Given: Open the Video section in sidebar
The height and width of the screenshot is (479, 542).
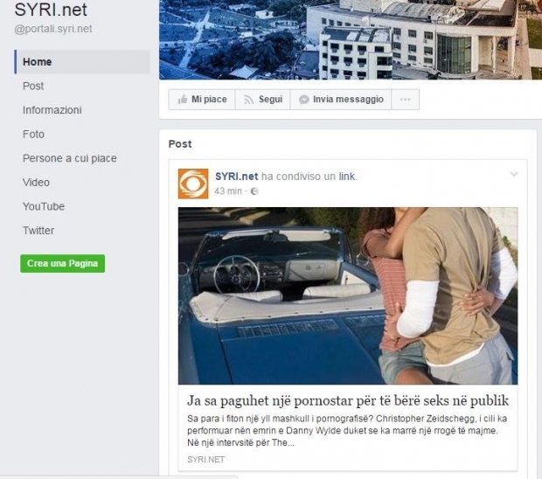Looking at the screenshot, I should click(x=36, y=183).
